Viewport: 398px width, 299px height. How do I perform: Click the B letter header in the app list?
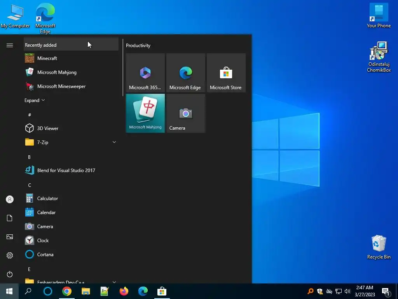[29, 157]
